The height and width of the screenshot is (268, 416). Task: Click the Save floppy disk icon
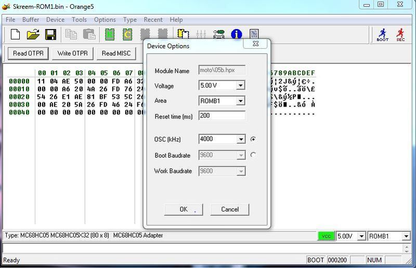pos(50,35)
